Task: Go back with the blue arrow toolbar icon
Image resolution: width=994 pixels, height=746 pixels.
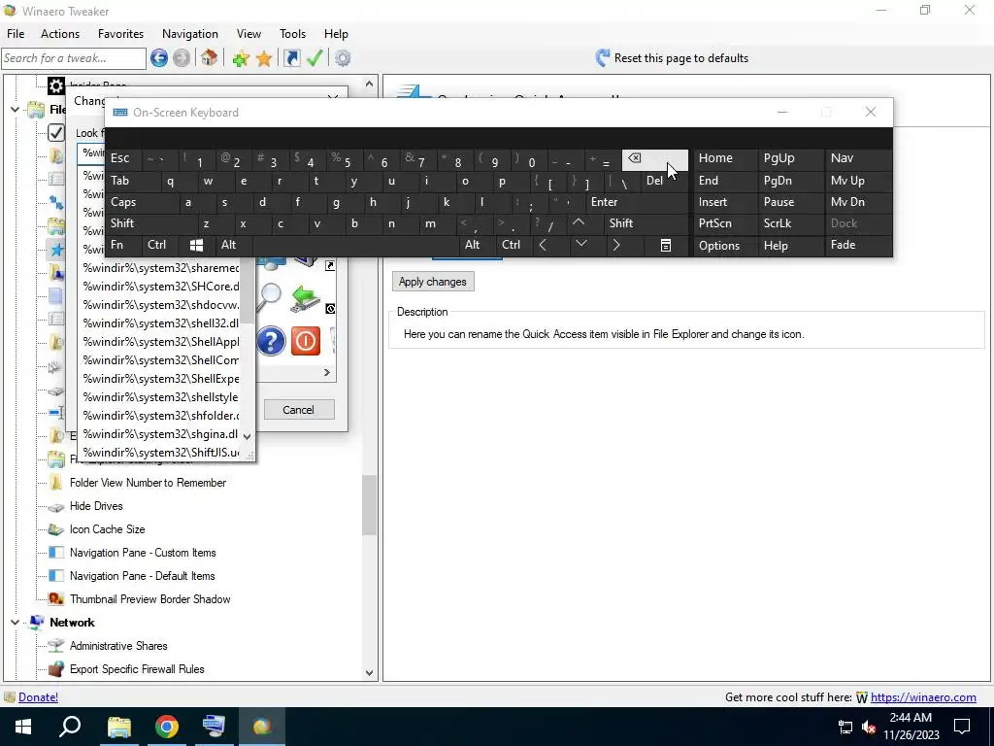Action: click(x=159, y=58)
